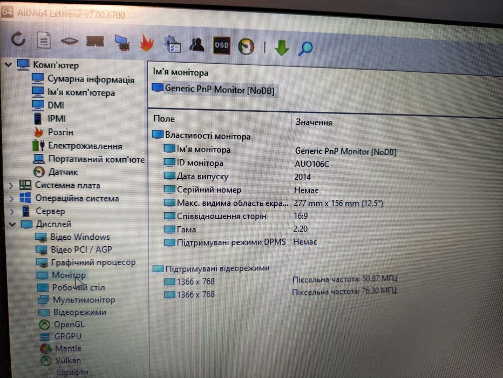Collapse the Дисплей tree node
The image size is (503, 378).
click(12, 224)
